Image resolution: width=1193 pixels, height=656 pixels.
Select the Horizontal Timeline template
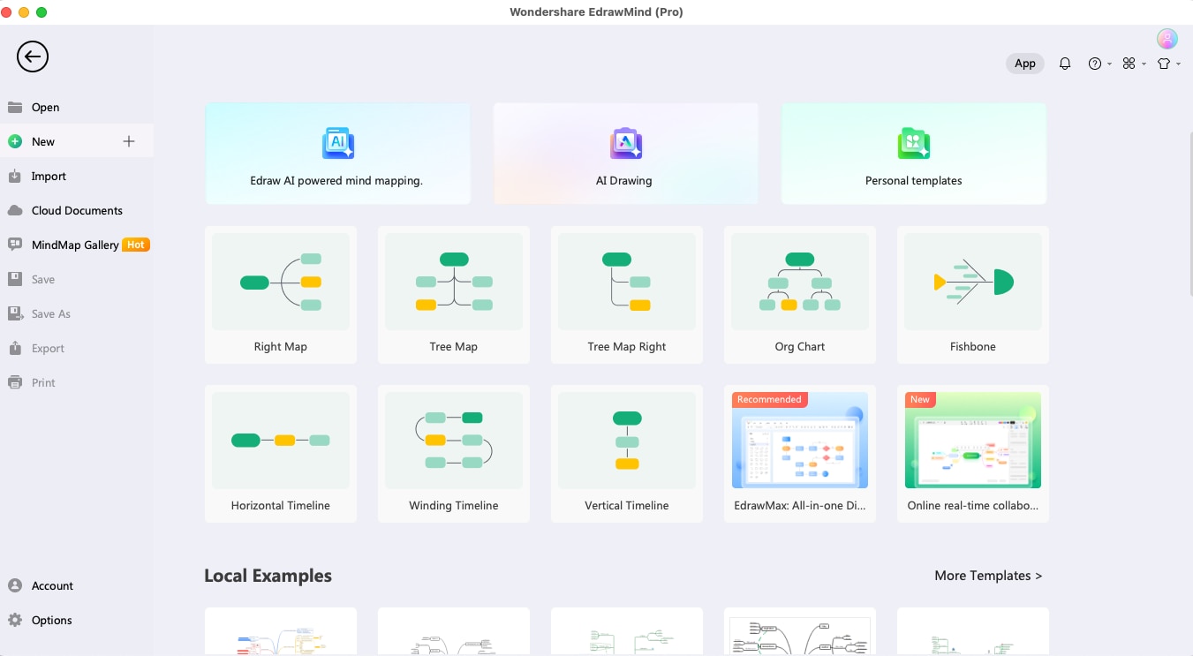281,454
